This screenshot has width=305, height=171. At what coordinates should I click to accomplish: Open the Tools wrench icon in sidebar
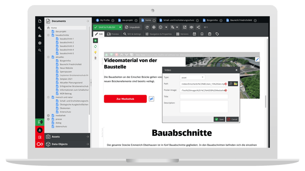[x=40, y=29]
